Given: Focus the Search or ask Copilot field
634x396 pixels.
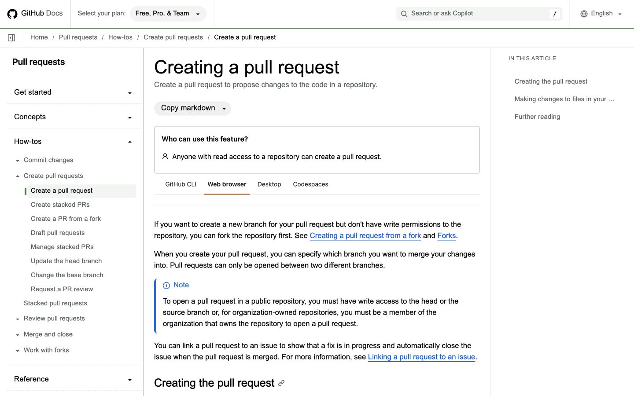Looking at the screenshot, I should pyautogui.click(x=479, y=14).
